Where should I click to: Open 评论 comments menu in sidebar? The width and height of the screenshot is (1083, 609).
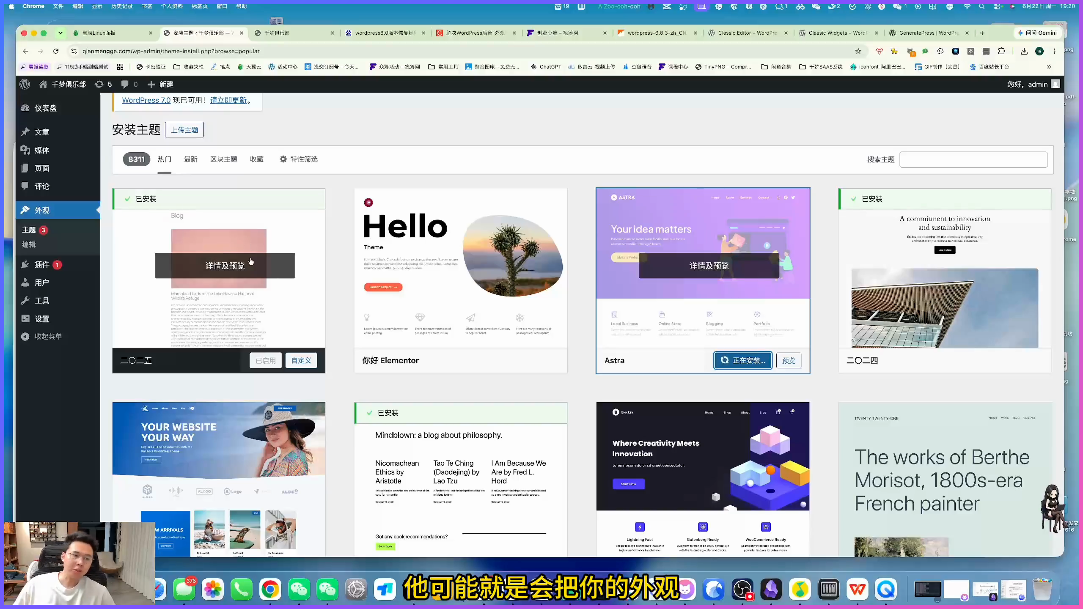pos(58,187)
